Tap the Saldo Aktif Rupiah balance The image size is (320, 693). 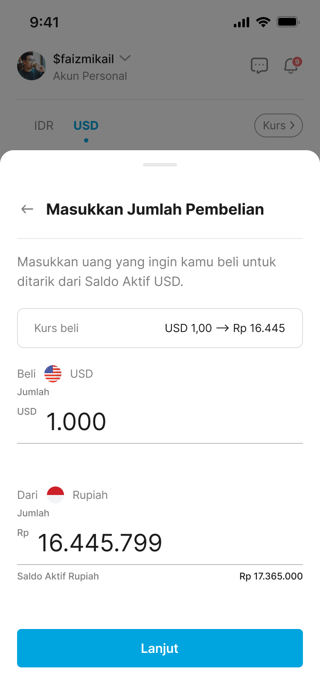point(271,576)
